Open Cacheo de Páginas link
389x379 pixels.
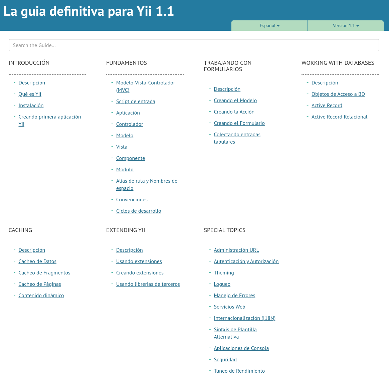[x=40, y=284]
